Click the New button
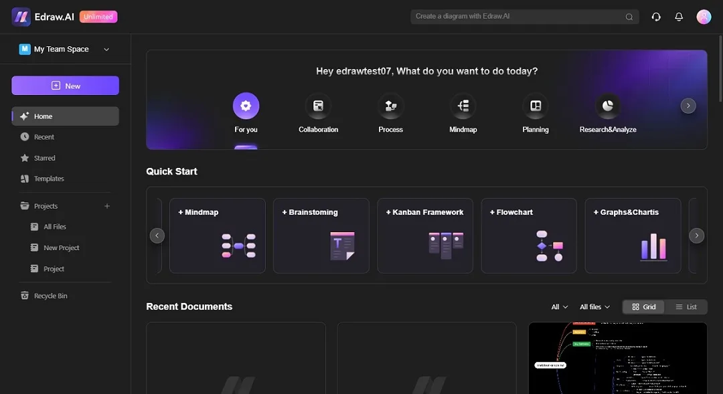723x394 pixels. coord(65,86)
